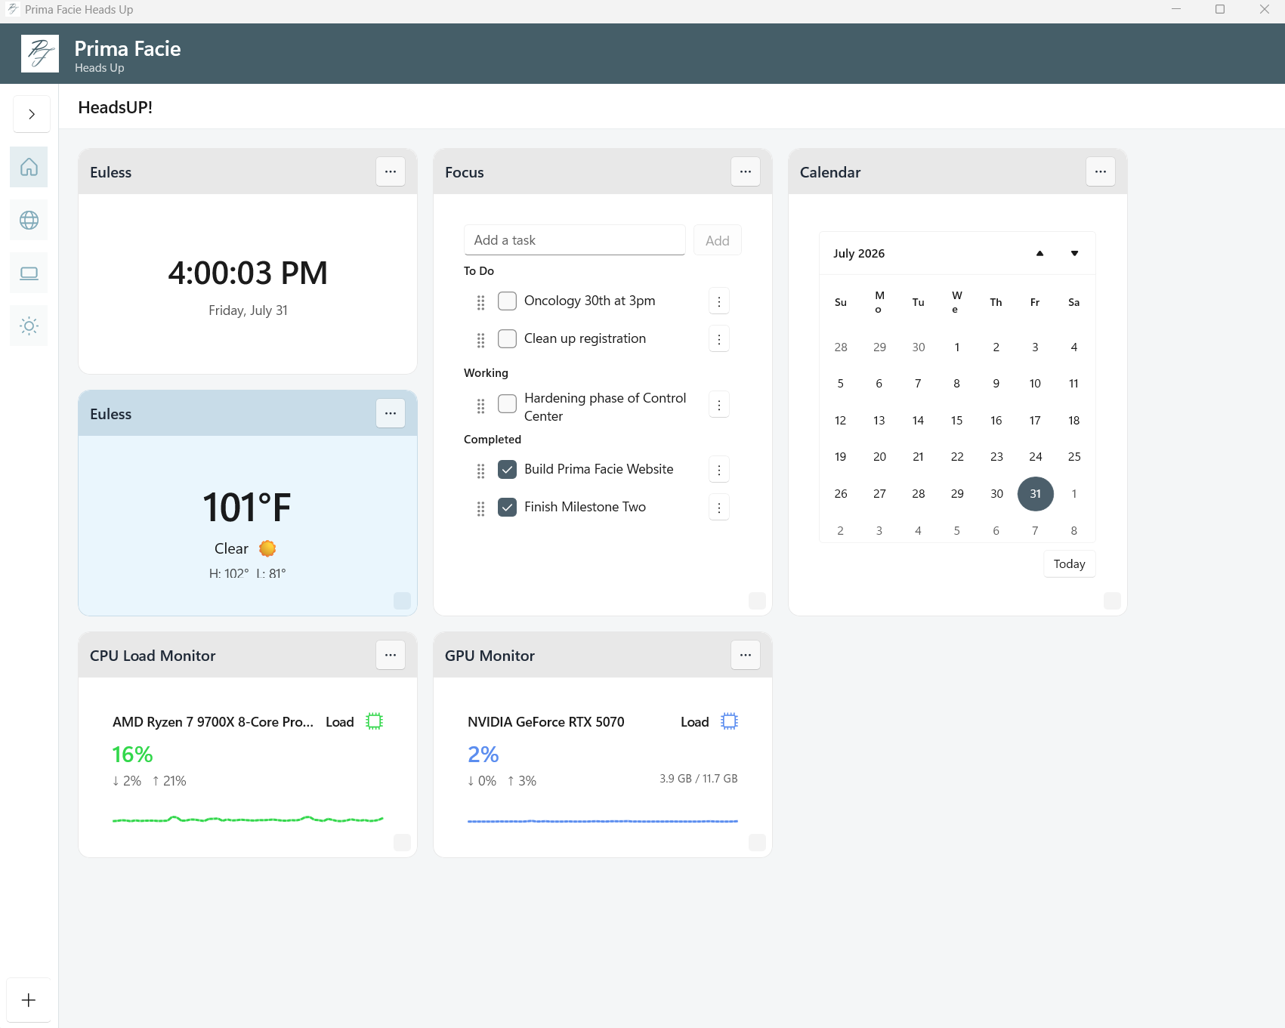Open more options for Oncology 30th task
Screen dimensions: 1285x1028
(719, 301)
